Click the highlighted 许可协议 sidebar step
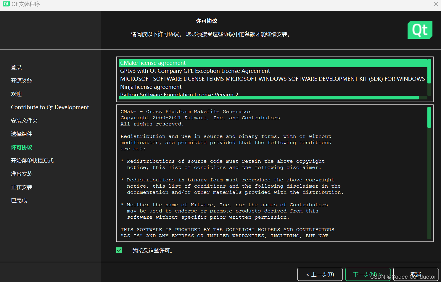The image size is (441, 282). point(22,147)
